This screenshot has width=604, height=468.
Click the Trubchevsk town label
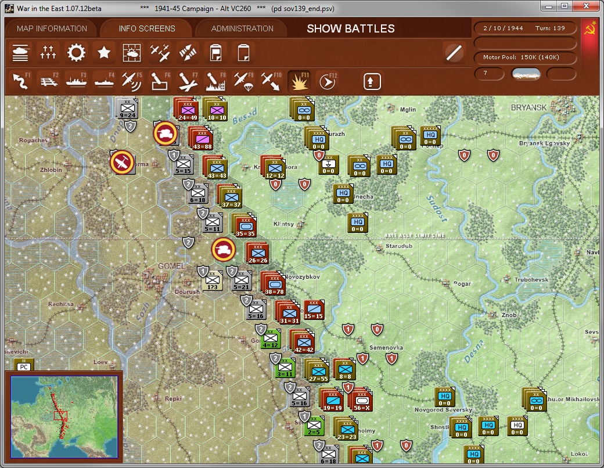(x=531, y=279)
